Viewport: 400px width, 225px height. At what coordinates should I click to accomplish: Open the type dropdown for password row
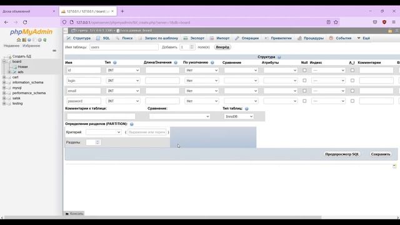coord(123,101)
